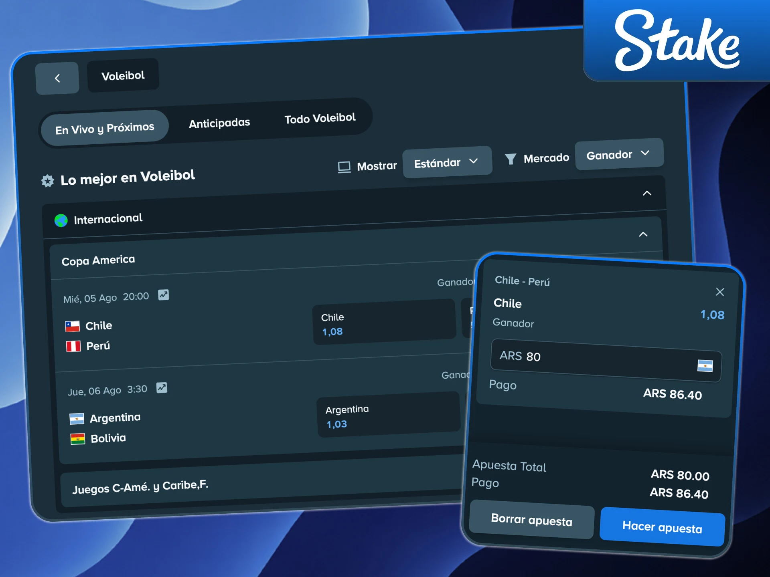Open the Voleibol breadcrumb button
Screen dimensions: 770x577
pos(123,75)
